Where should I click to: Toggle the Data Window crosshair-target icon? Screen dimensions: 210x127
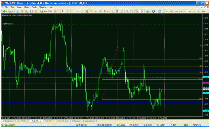click(22, 11)
